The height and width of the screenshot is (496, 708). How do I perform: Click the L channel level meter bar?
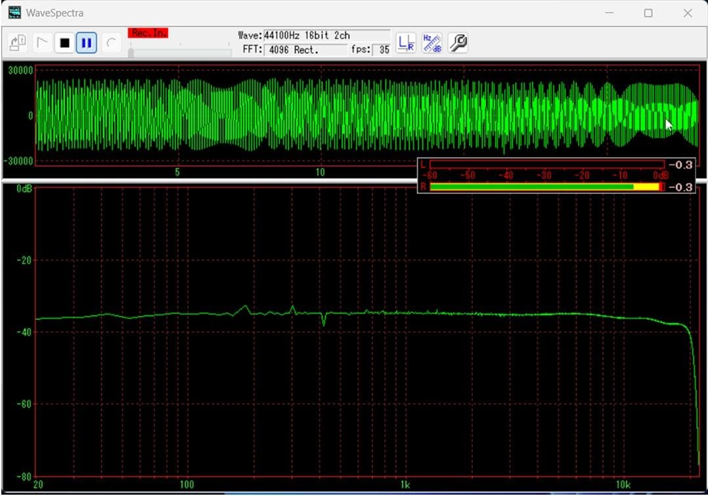click(546, 164)
